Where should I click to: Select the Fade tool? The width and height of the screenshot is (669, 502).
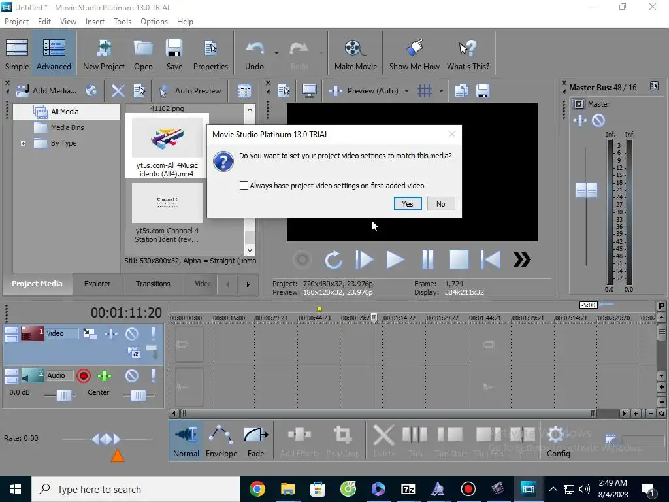[x=255, y=441]
